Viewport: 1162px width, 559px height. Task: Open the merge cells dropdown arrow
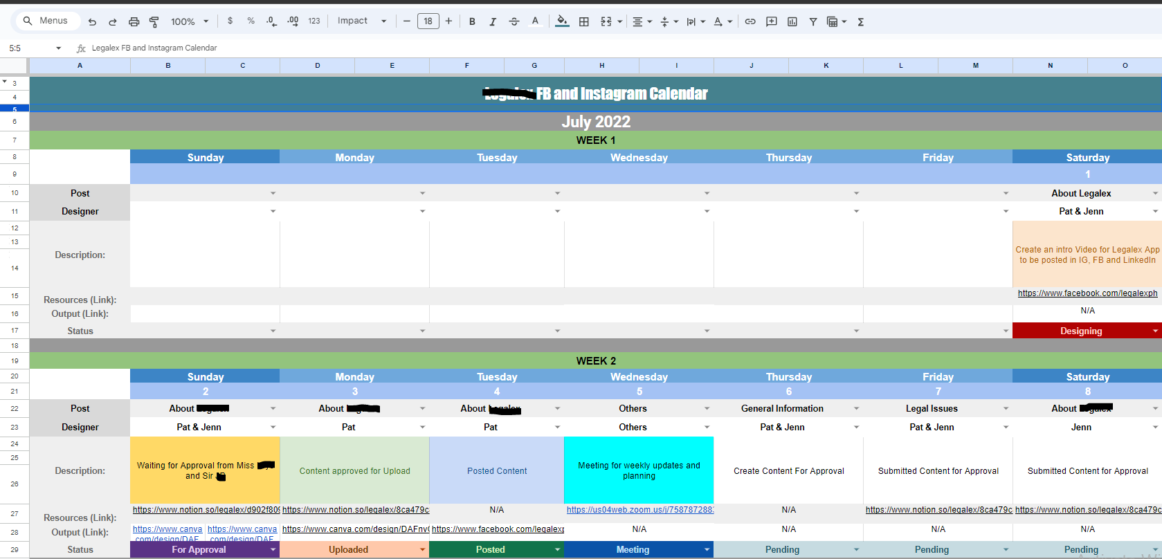[619, 21]
